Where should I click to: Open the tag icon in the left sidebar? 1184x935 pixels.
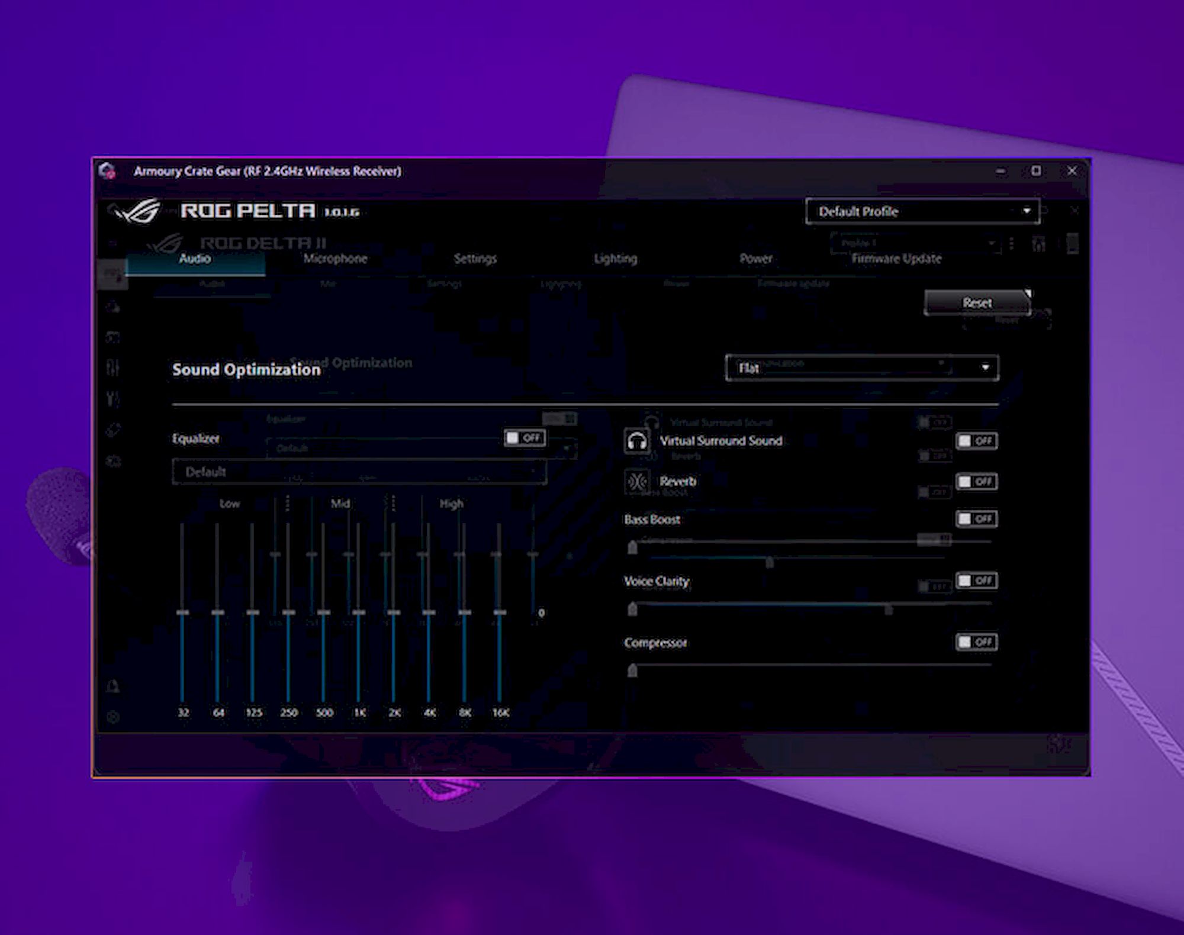pos(113,430)
